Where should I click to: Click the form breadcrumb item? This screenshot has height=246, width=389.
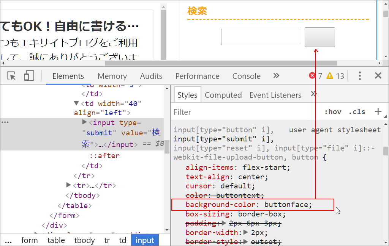click(30, 240)
